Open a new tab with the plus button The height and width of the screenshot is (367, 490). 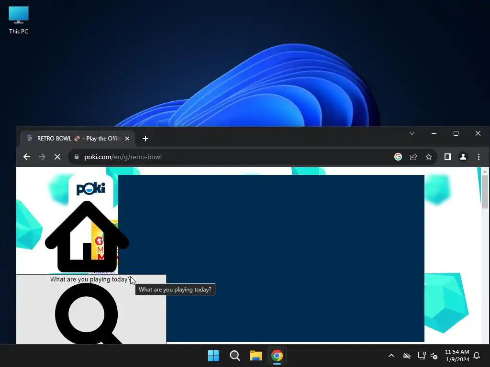click(145, 139)
